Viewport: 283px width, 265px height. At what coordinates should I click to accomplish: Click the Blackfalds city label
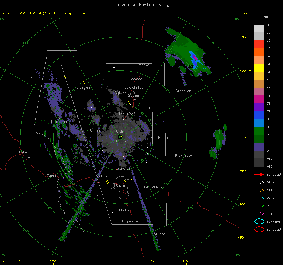coord(134,87)
